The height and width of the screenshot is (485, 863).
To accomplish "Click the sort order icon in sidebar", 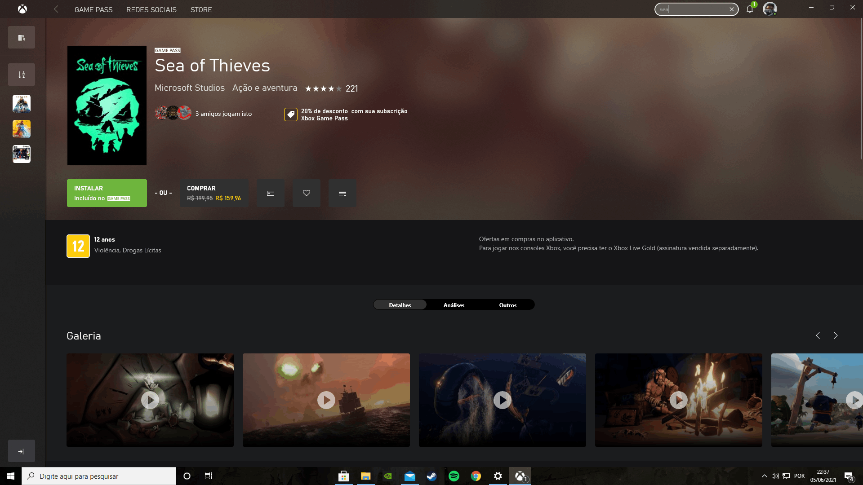I will (22, 75).
